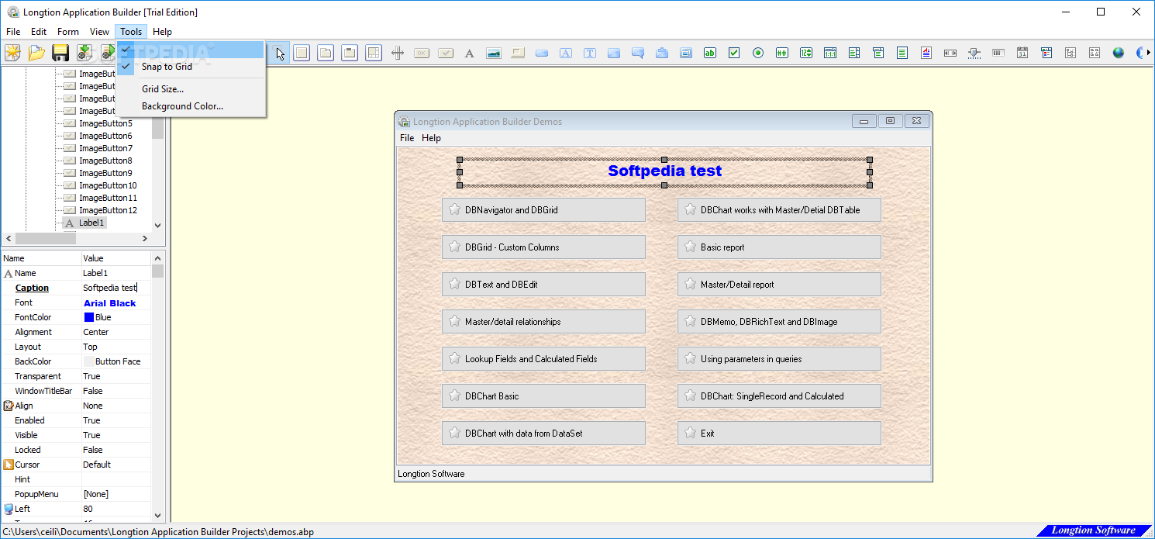Select the radio button component tool
Viewport: 1155px width, 539px height.
[x=758, y=53]
